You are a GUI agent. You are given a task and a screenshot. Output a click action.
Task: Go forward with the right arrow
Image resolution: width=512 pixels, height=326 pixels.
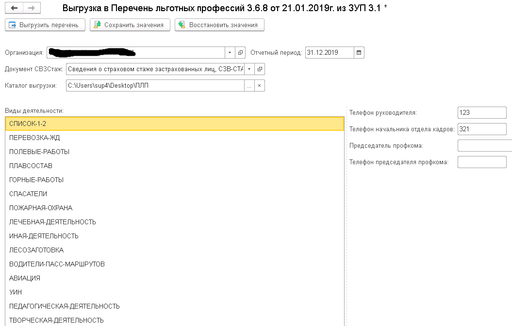pyautogui.click(x=32, y=8)
